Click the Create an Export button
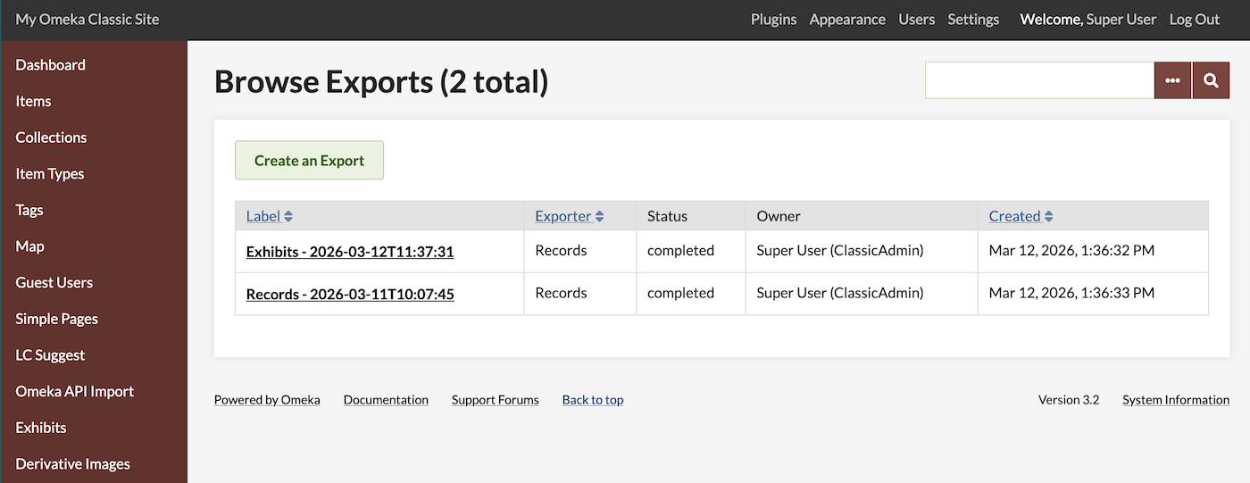Screen dimensions: 1250x483 tap(309, 161)
